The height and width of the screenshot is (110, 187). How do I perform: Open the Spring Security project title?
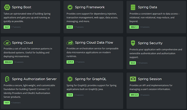coord(150,43)
